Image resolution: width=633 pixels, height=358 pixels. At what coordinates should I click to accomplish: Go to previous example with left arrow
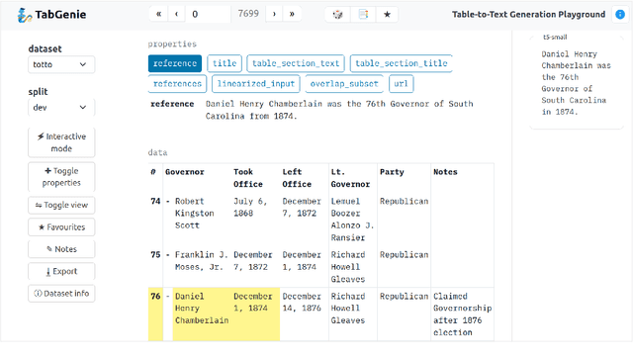pos(176,14)
